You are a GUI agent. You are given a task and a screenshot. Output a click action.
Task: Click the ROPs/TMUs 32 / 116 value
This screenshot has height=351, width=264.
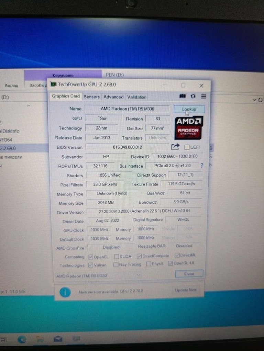[100, 166]
